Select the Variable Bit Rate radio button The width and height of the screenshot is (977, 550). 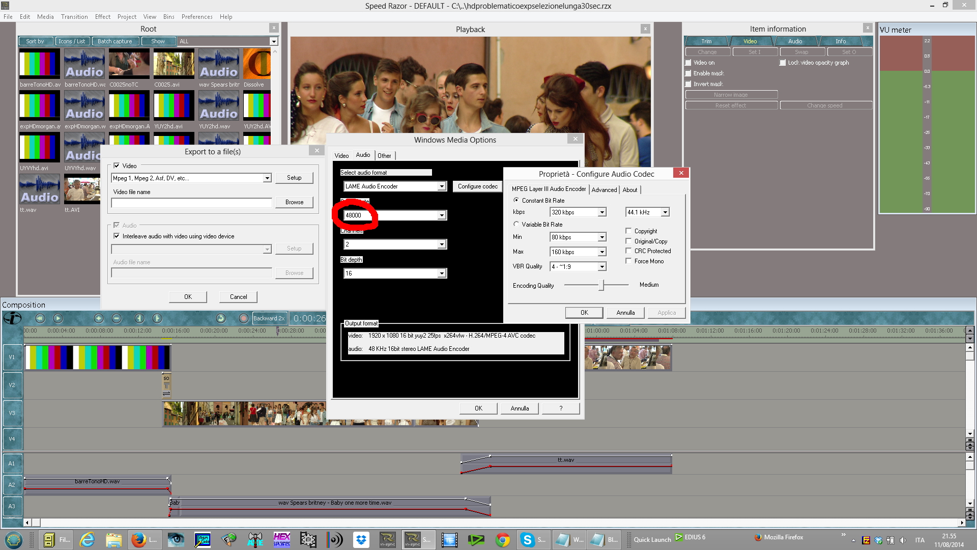pos(516,224)
